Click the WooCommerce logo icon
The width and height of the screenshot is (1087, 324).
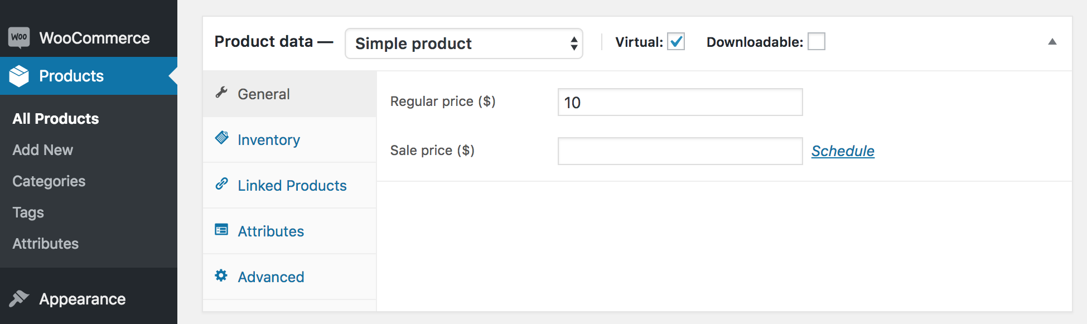[19, 38]
